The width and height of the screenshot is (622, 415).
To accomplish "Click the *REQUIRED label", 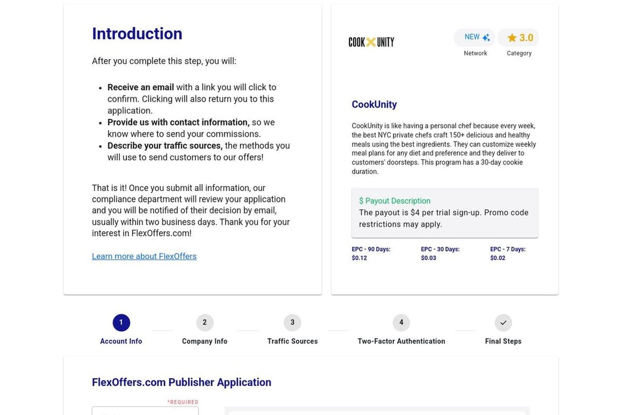I will 182,402.
